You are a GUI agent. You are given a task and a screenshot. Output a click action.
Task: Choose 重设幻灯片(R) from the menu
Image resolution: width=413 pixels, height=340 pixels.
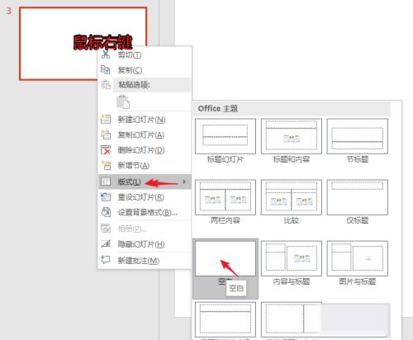point(145,197)
